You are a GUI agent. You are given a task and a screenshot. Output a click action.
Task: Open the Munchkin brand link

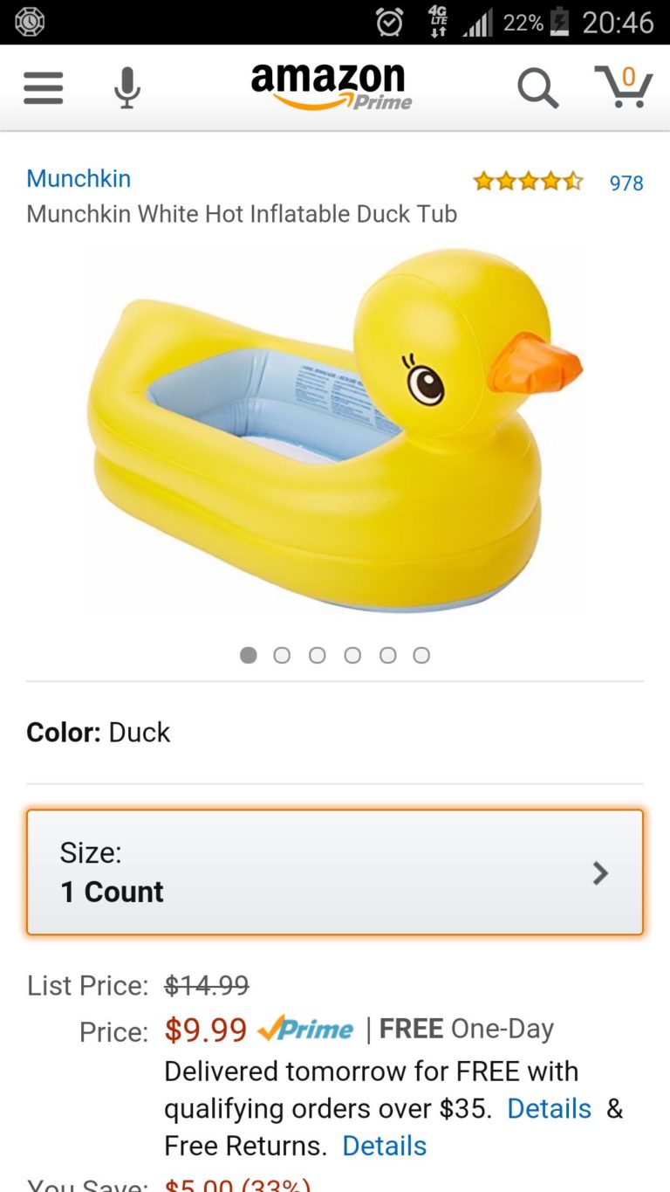[x=79, y=178]
